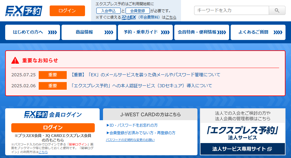Screen dimensions: 291x158
Task: Click the red warning triangle icon
Action: tap(15, 60)
